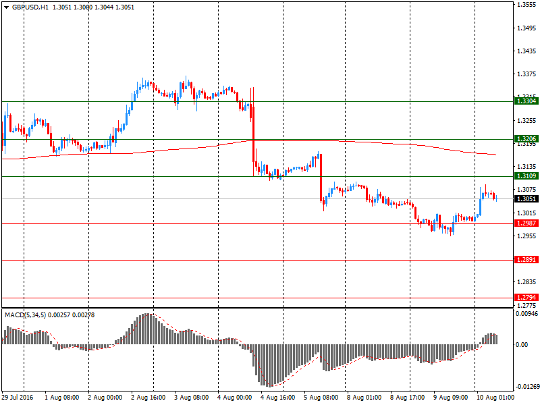Click the 4 Aug 16:00 time label
Image resolution: width=540 pixels, height=405 pixels.
(x=278, y=397)
